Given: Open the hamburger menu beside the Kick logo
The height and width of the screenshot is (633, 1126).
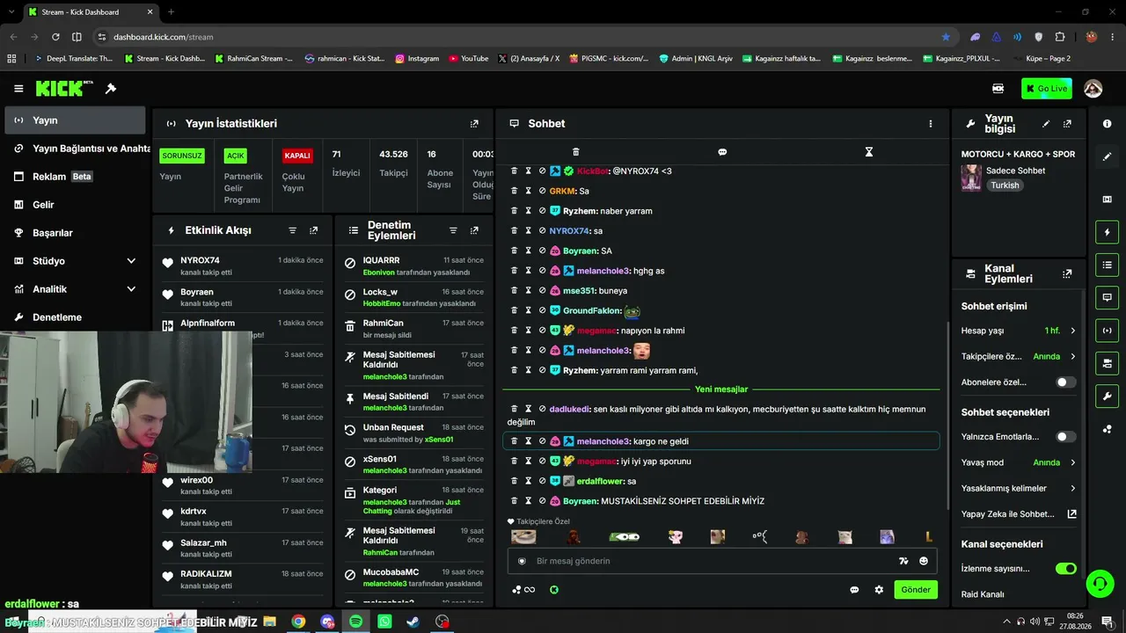Looking at the screenshot, I should pos(18,89).
